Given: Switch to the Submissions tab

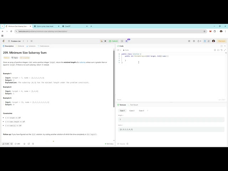Looking at the screenshot, I should (x=43, y=46).
